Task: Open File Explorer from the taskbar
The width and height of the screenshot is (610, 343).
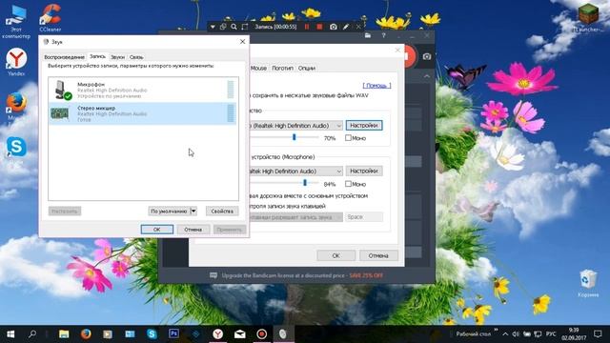Action: [64, 334]
